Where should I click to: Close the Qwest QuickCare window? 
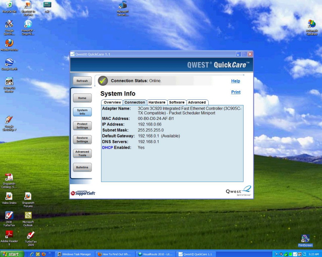coord(250,54)
